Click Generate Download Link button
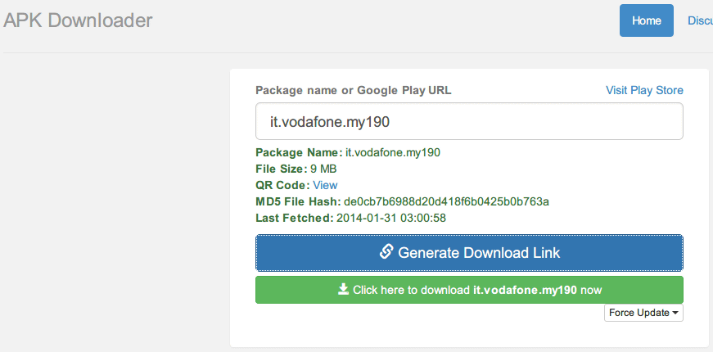Screen dimensions: 713x352 [x=469, y=252]
